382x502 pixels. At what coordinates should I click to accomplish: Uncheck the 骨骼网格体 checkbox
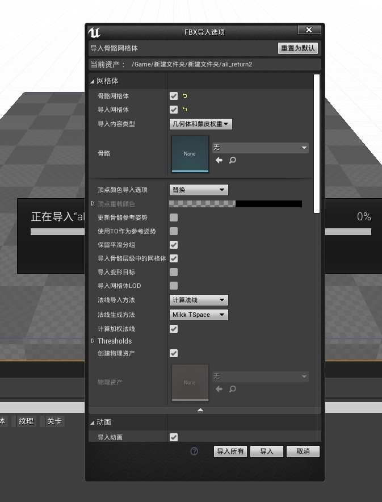point(174,96)
